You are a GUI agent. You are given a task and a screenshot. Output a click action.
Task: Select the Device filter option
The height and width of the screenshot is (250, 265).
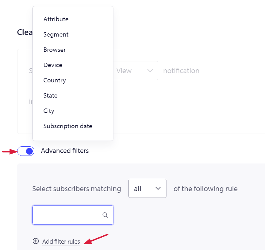[53, 65]
